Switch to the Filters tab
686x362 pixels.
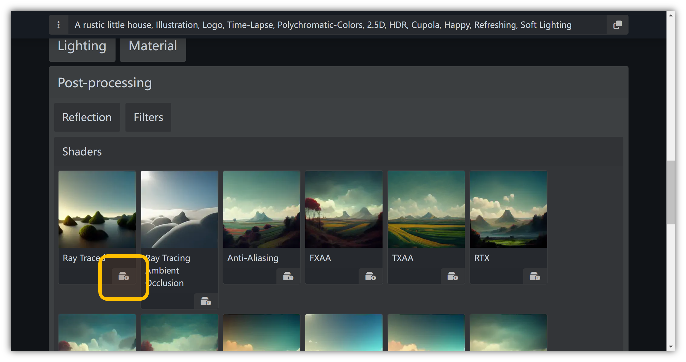(x=148, y=117)
